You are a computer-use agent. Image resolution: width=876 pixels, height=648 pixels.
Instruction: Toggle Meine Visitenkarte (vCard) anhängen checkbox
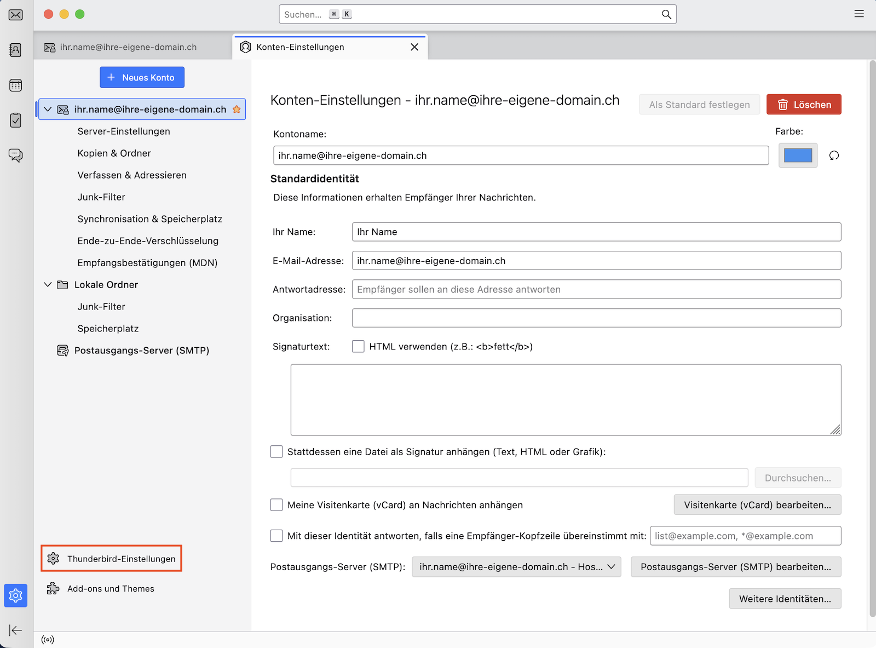(276, 504)
